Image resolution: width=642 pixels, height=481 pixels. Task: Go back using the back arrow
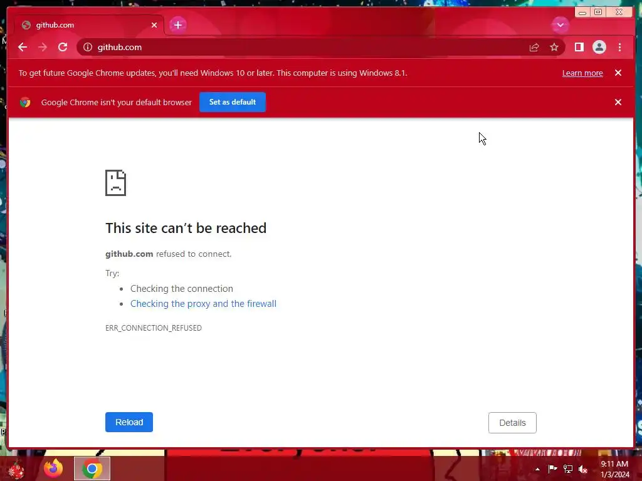[x=23, y=47]
